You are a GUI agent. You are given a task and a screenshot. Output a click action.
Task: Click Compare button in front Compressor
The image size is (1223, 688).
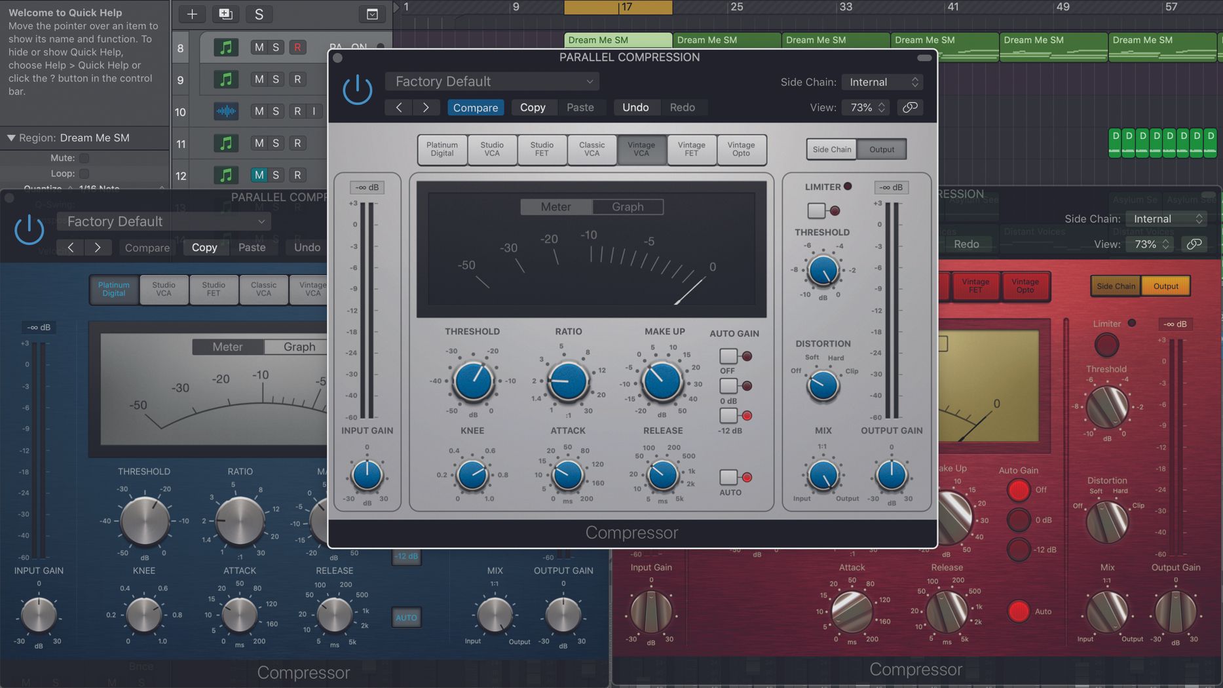click(x=476, y=107)
